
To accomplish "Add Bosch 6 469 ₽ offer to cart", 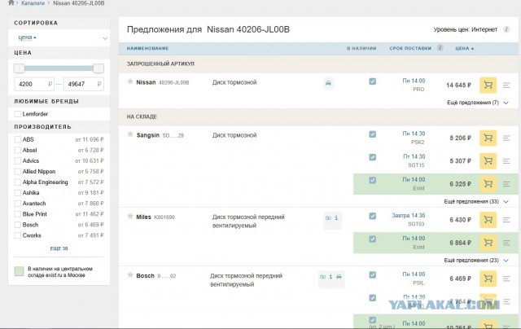I will coord(488,279).
